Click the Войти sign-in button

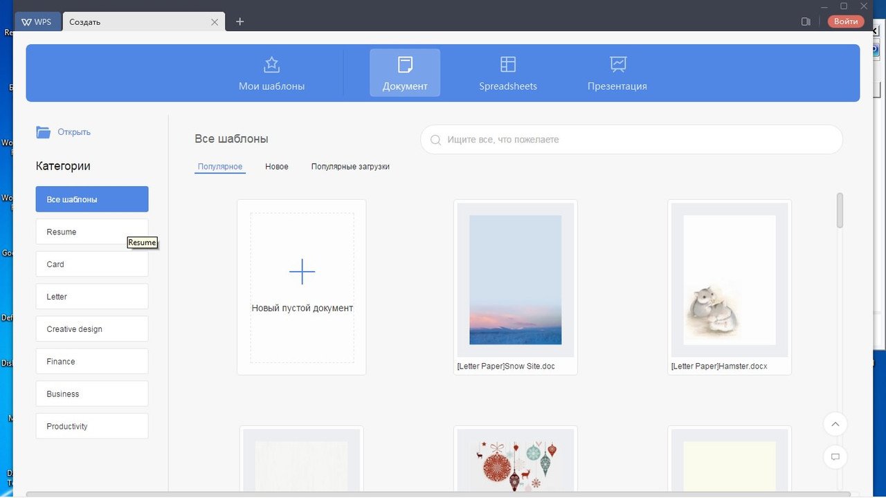tap(846, 21)
